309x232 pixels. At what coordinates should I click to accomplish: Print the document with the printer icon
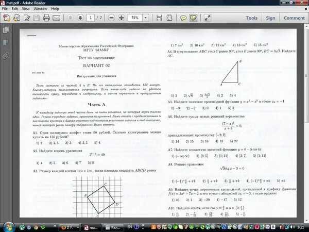46,18
